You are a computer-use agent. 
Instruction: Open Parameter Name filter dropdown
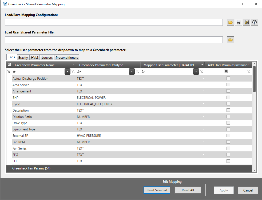pyautogui.click(x=68, y=71)
